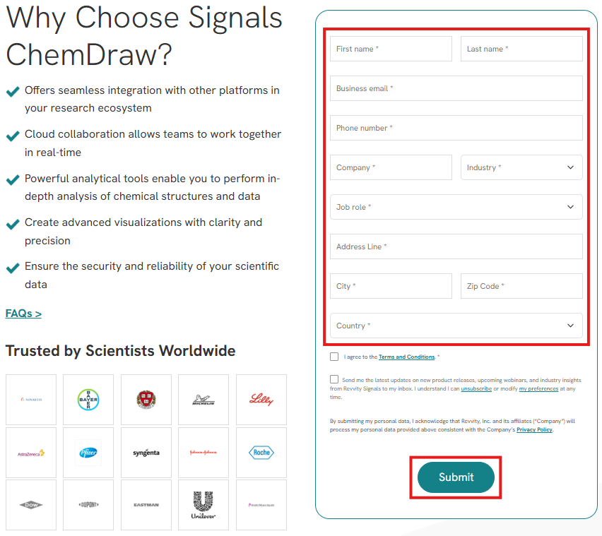
Task: Click the Pfizer logo tile
Action: [88, 453]
